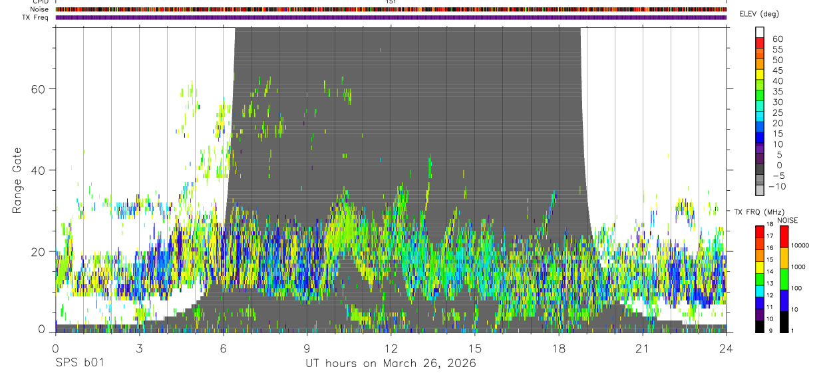Click the ELEV legend value 30
The image size is (817, 377).
(778, 102)
